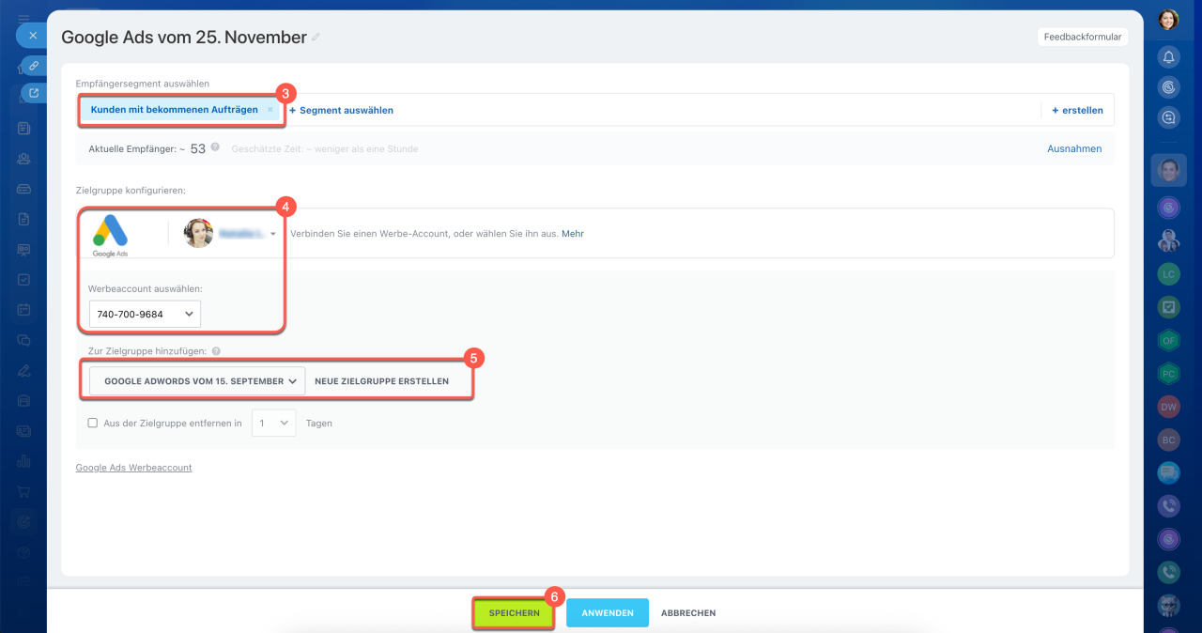Image resolution: width=1202 pixels, height=633 pixels.
Task: Open the chat search icon
Action: click(x=1168, y=117)
